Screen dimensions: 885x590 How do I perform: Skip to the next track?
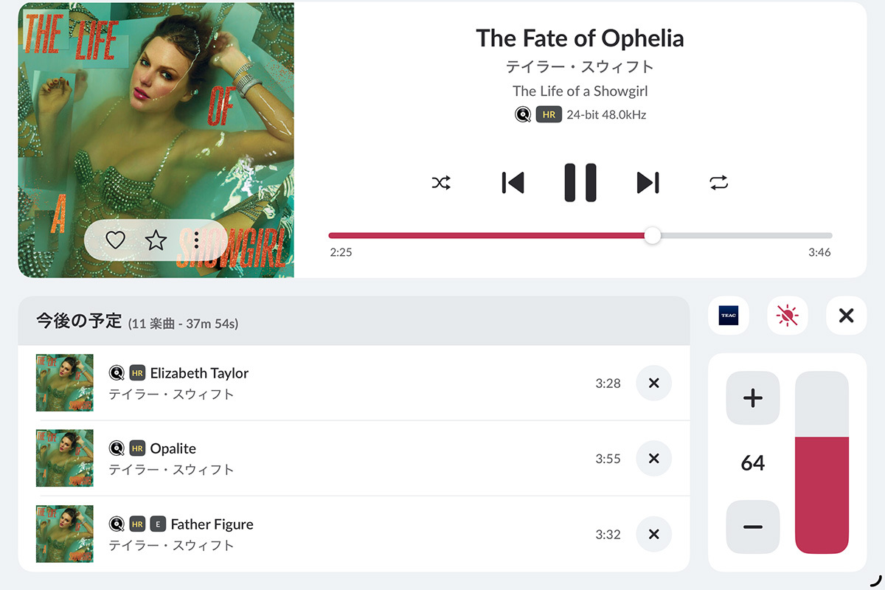point(648,183)
